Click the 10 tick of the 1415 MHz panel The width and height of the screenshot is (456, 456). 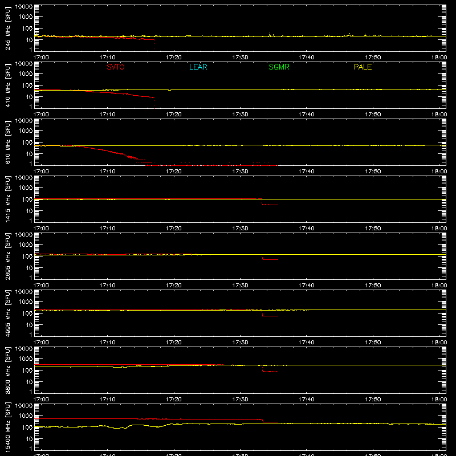pyautogui.click(x=29, y=211)
